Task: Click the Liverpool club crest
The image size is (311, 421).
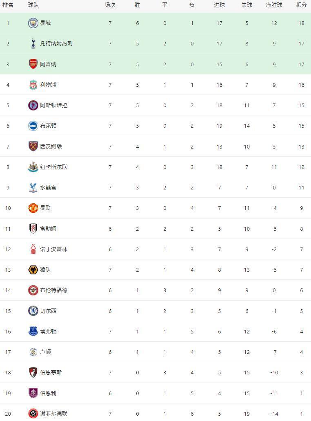Action: (x=33, y=85)
